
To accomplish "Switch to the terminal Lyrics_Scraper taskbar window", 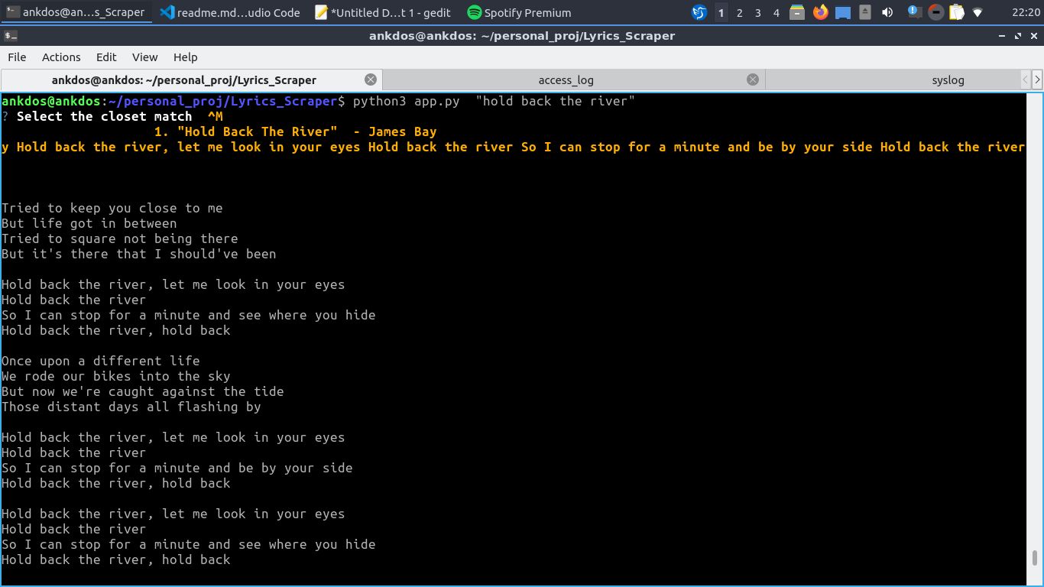I will tap(76, 12).
